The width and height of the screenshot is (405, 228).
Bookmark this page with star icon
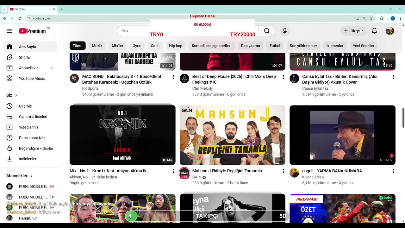[371, 18]
